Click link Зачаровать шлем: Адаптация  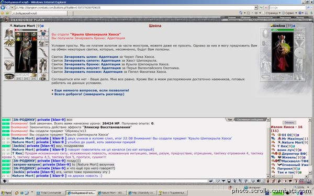click(x=91, y=57)
